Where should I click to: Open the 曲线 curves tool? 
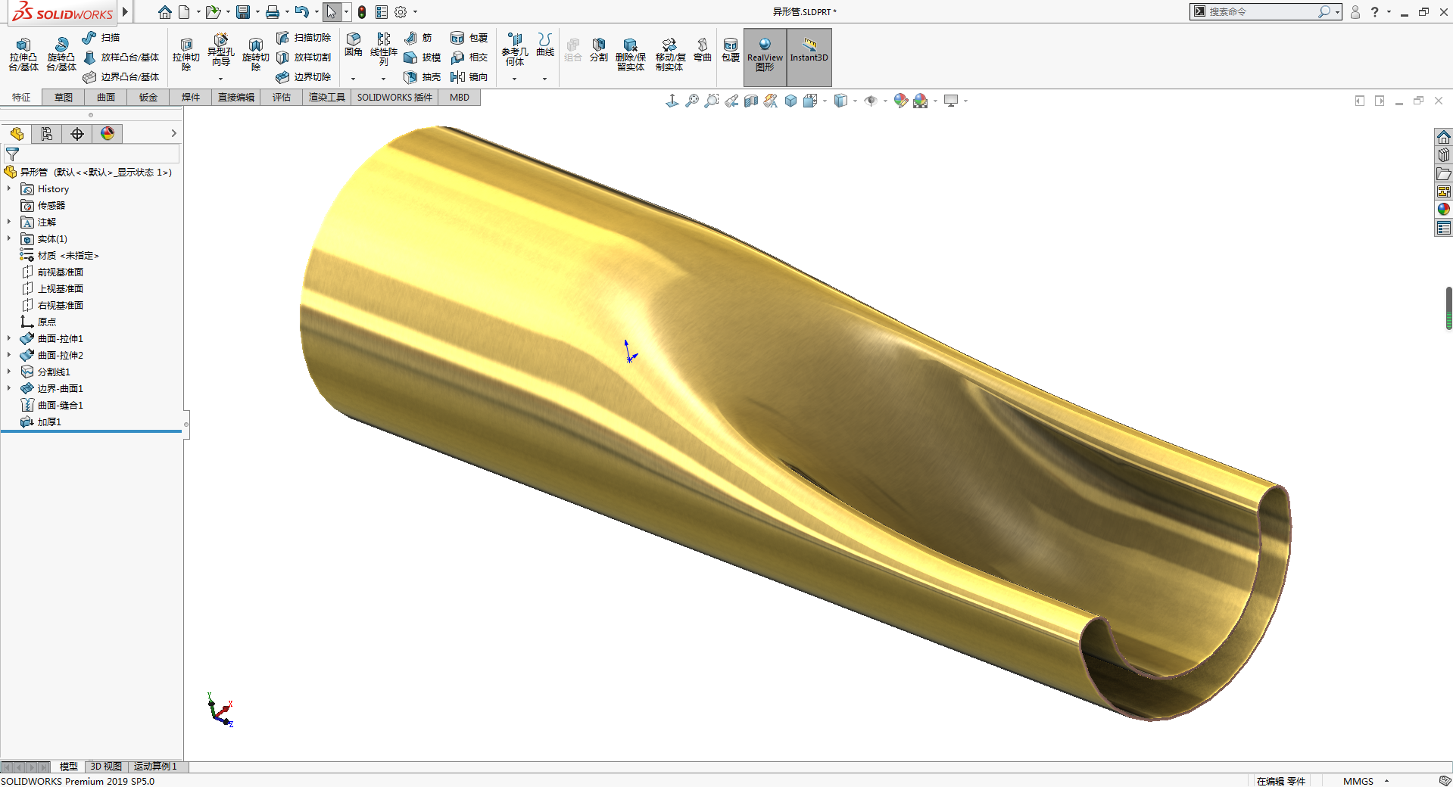click(x=545, y=45)
